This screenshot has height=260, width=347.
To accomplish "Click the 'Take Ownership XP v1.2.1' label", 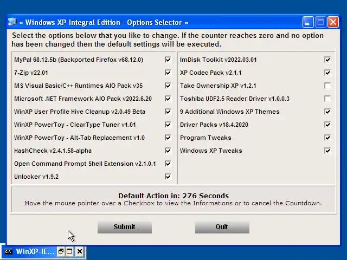I will click(218, 86).
